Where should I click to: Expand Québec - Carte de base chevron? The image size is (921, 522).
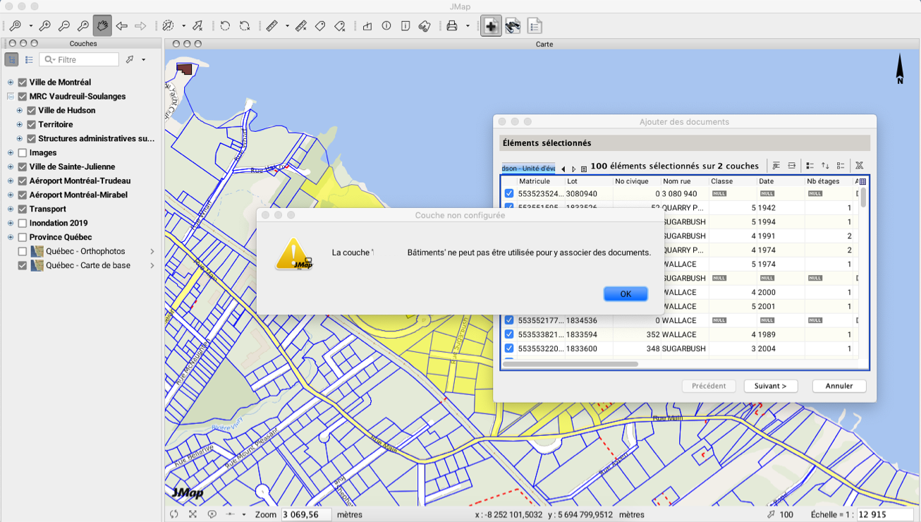pos(152,266)
